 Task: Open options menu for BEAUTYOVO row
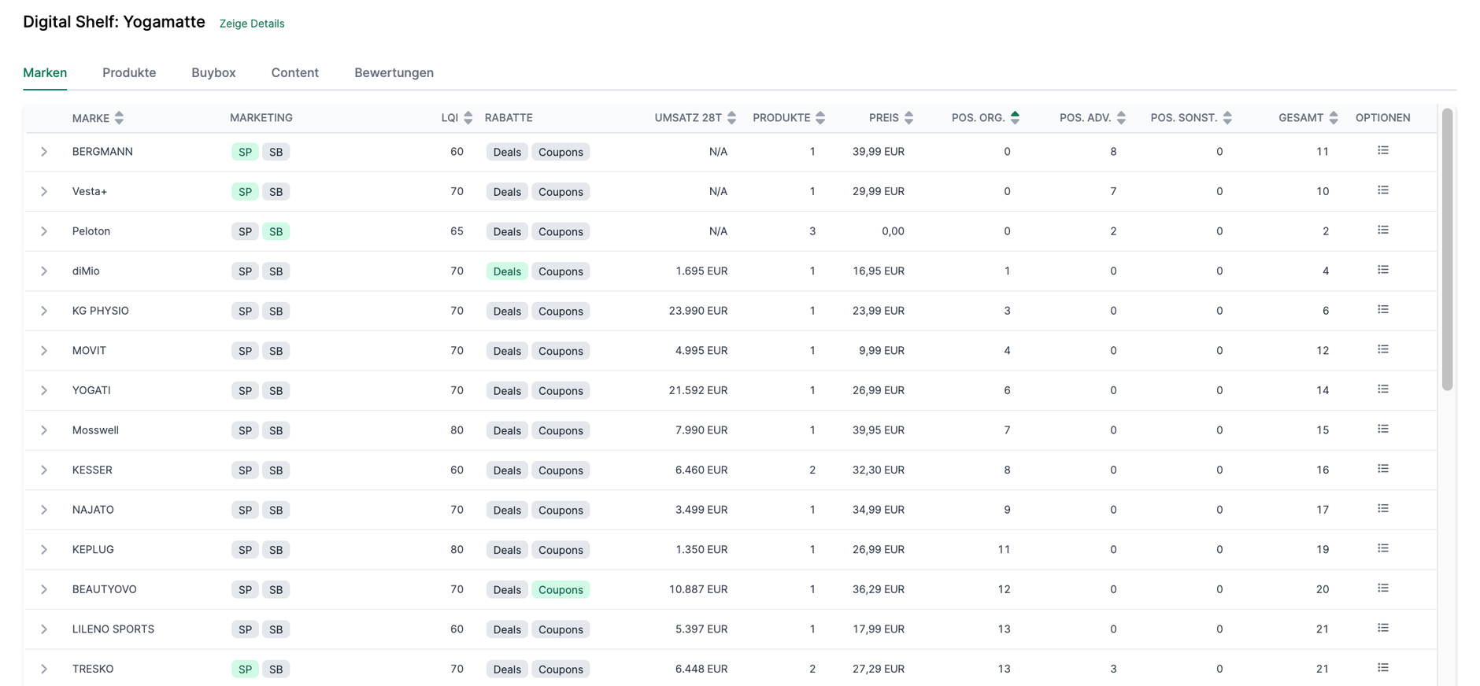coord(1382,588)
